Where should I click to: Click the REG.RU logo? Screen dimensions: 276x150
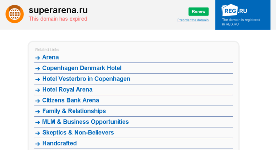click(234, 10)
